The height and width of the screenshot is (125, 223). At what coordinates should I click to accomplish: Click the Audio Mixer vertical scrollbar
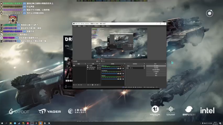(x=125, y=75)
